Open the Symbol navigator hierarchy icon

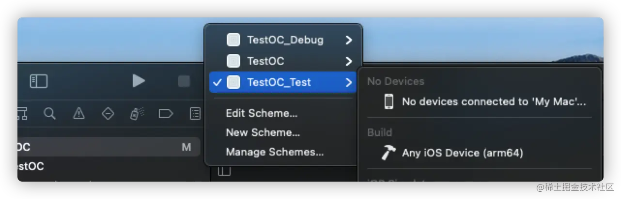(x=22, y=114)
